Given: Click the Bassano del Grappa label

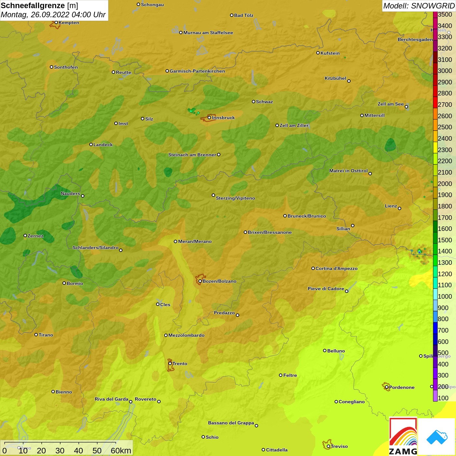Looking at the screenshot, I should (x=231, y=423).
